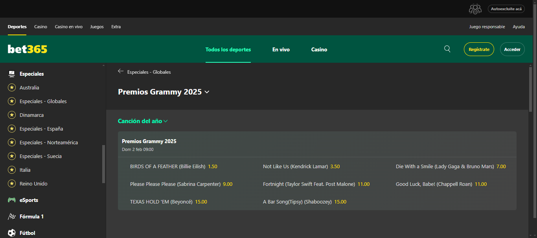
Task: Select Todos los deportes in header
Action: 228,49
